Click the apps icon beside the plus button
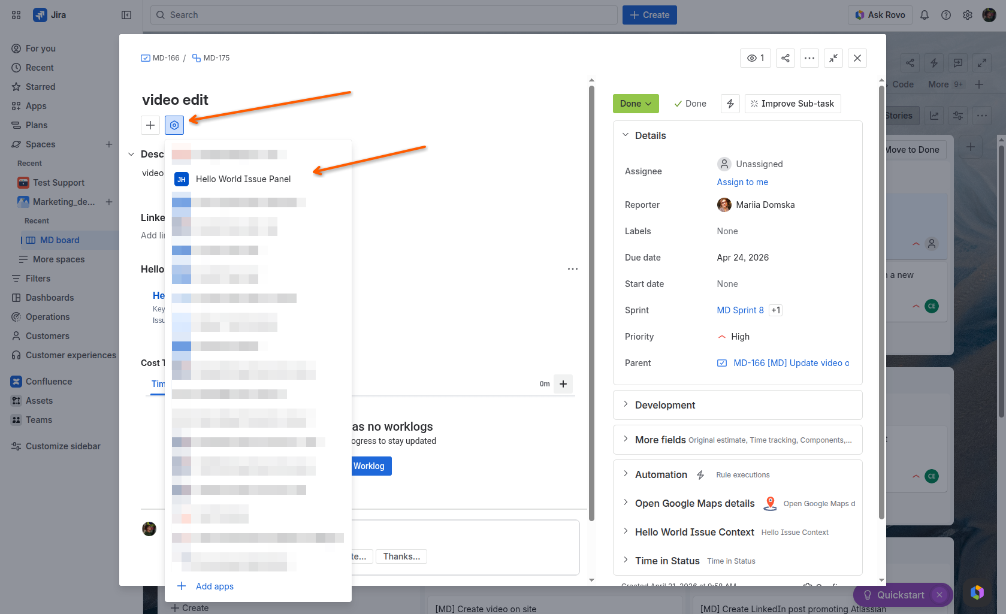Image resolution: width=1006 pixels, height=614 pixels. tap(174, 125)
